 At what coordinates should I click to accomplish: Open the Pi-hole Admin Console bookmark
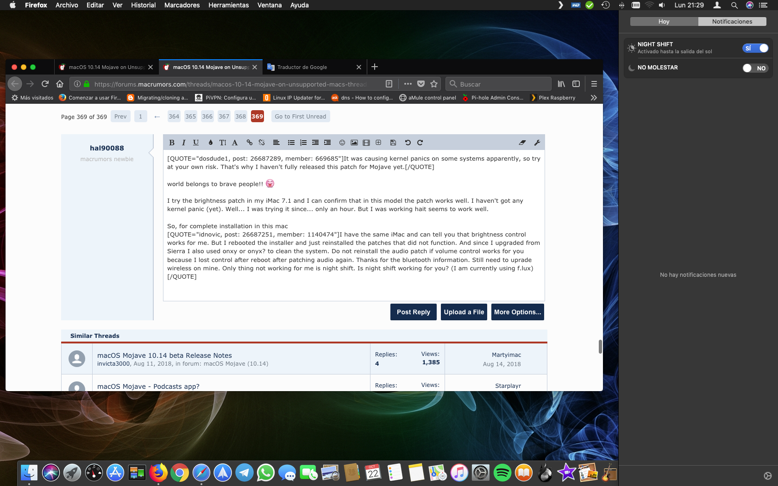[x=493, y=98]
